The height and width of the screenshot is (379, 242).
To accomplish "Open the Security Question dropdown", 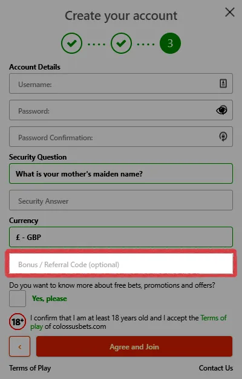I will (121, 173).
